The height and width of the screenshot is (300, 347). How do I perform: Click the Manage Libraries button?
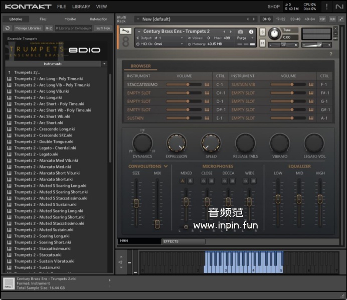point(28,28)
